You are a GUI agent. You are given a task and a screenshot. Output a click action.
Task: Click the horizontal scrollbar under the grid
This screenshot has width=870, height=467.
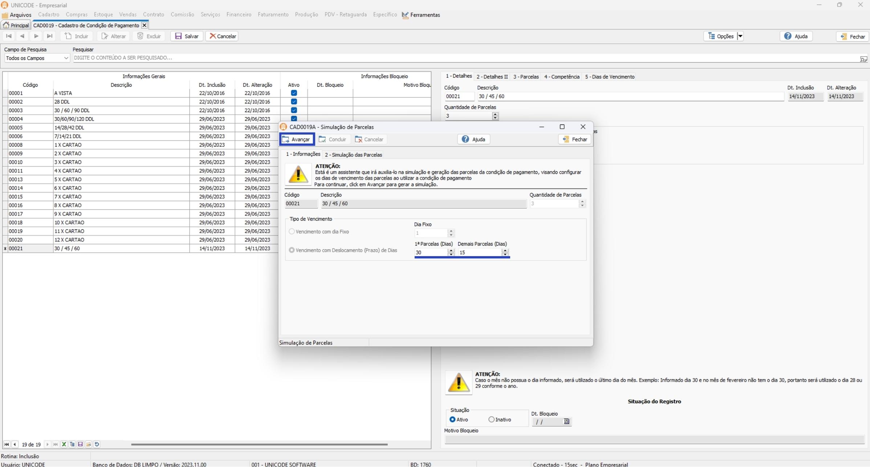259,444
